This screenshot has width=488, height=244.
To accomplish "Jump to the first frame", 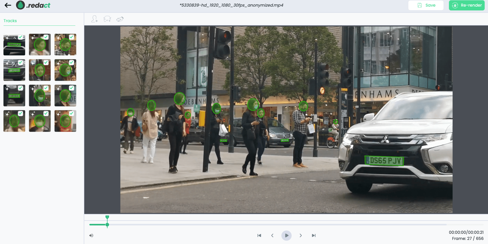I will 259,235.
